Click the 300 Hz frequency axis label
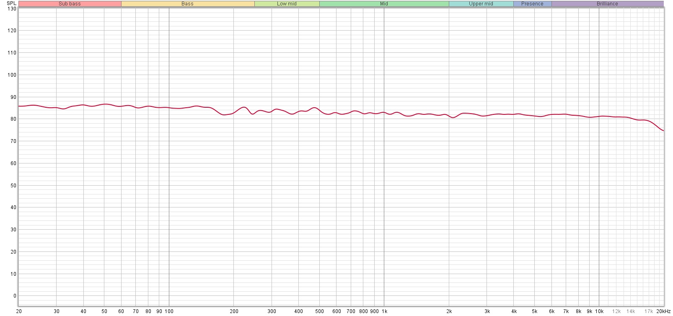 pos(272,311)
